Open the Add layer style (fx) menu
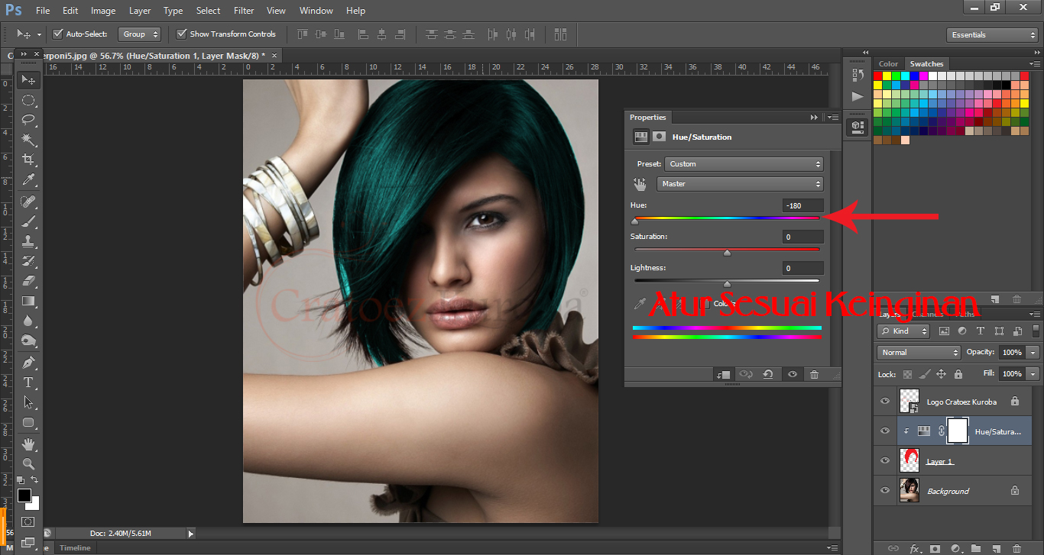 [916, 548]
